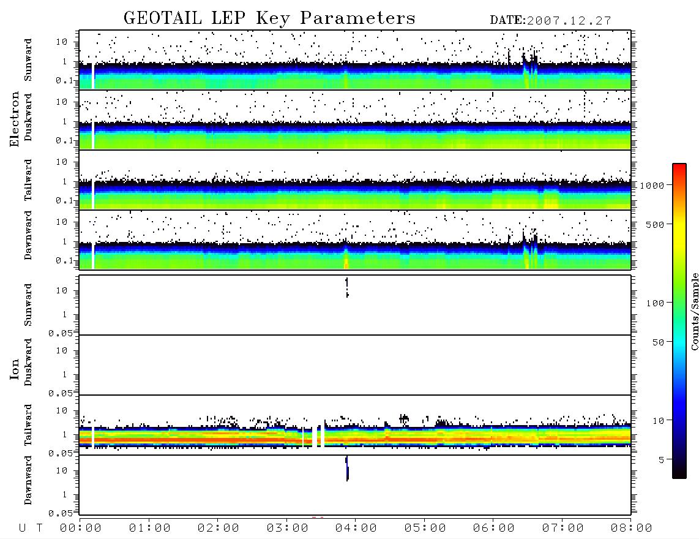The height and width of the screenshot is (539, 699).
Task: Click the empty Ion Duskward plot panel
Action: click(x=355, y=365)
